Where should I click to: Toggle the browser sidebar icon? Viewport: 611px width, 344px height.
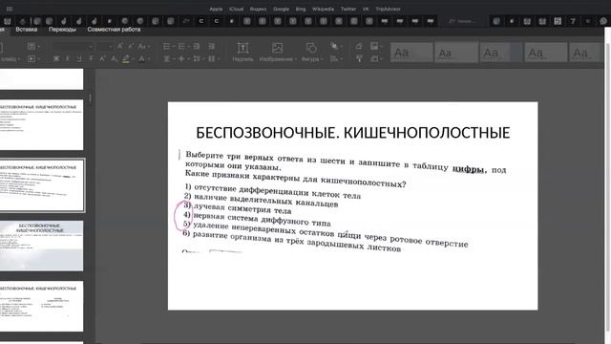point(10,9)
